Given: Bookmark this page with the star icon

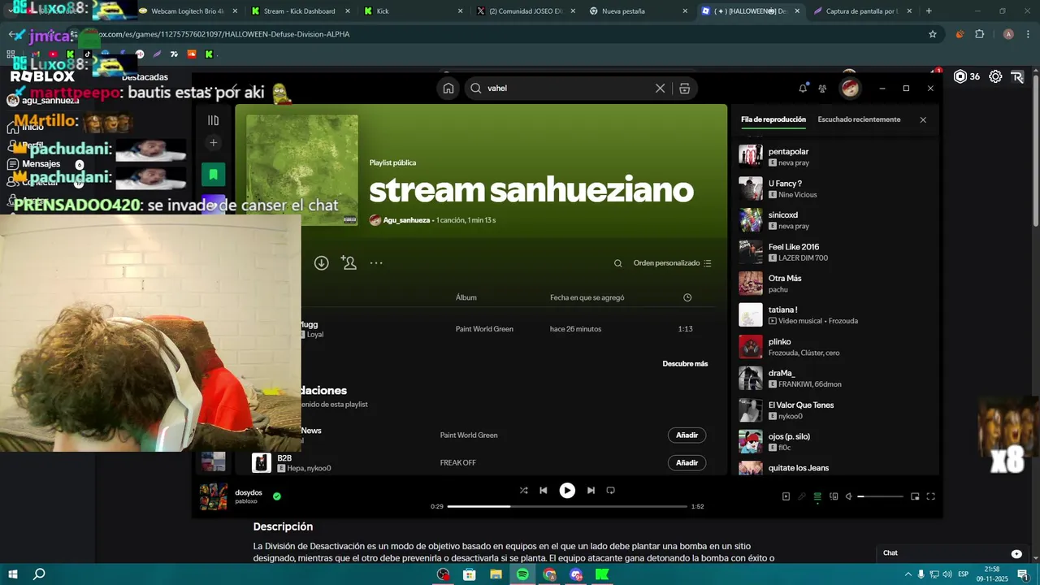Looking at the screenshot, I should click(933, 34).
